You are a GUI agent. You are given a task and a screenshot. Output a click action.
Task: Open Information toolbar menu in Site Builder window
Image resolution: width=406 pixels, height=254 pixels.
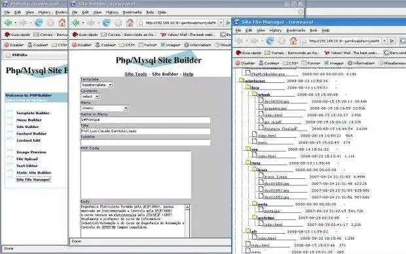coord(198,45)
